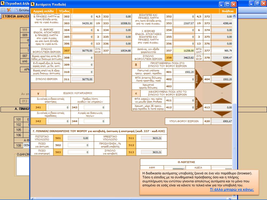Viewport: 267px width, 200px height.
Task: Open the Βοήθεια help menu
Action: 228,11
